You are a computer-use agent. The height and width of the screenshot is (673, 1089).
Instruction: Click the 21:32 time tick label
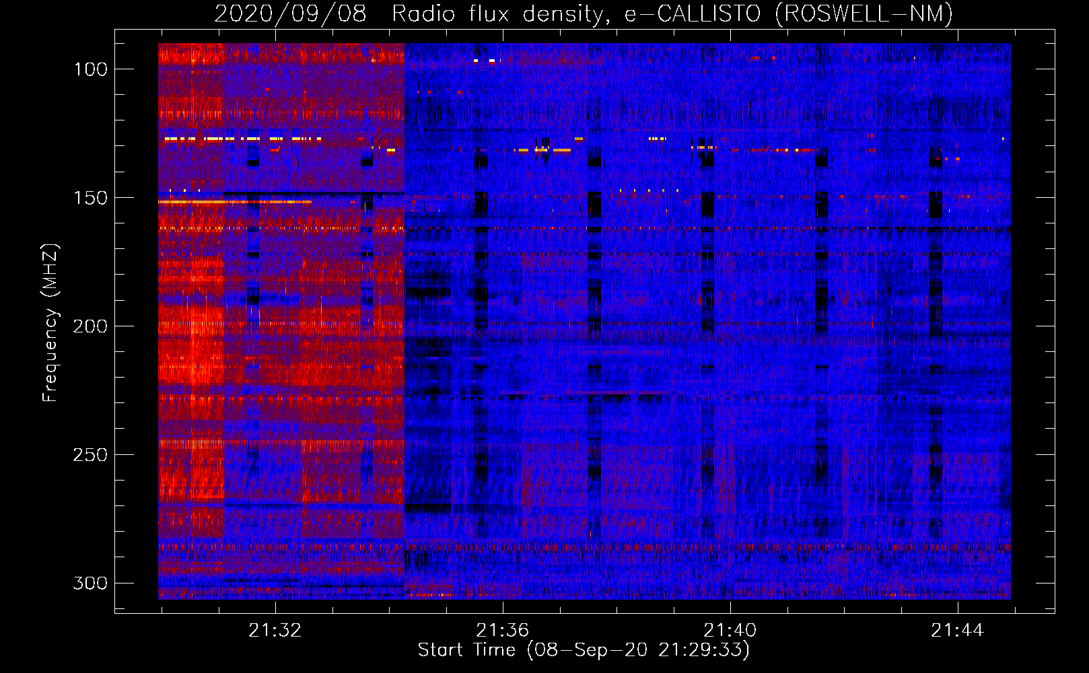tap(275, 631)
